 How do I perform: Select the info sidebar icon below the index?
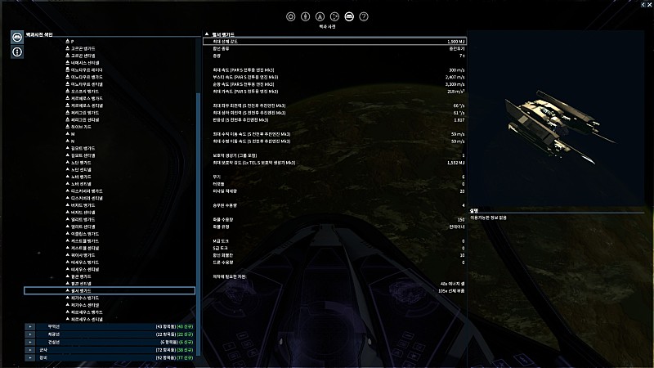pyautogui.click(x=17, y=52)
